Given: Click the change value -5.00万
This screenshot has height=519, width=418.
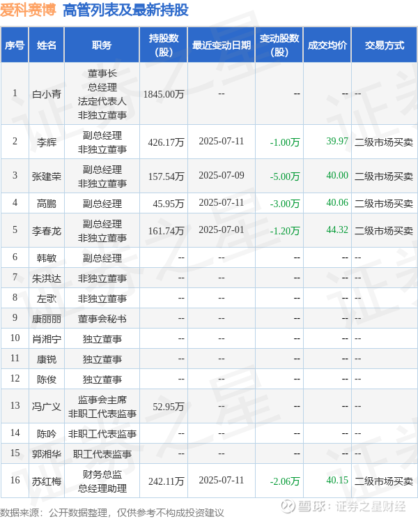Looking at the screenshot, I should (x=285, y=176).
